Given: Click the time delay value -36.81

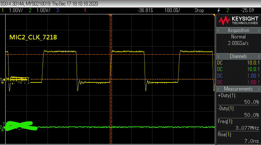Looking at the screenshot, I should pos(145,10).
